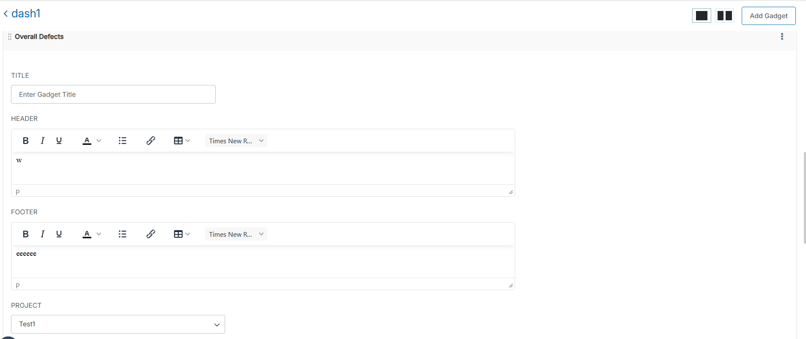Open the Project dropdown showing Test1
806x339 pixels.
tap(118, 324)
